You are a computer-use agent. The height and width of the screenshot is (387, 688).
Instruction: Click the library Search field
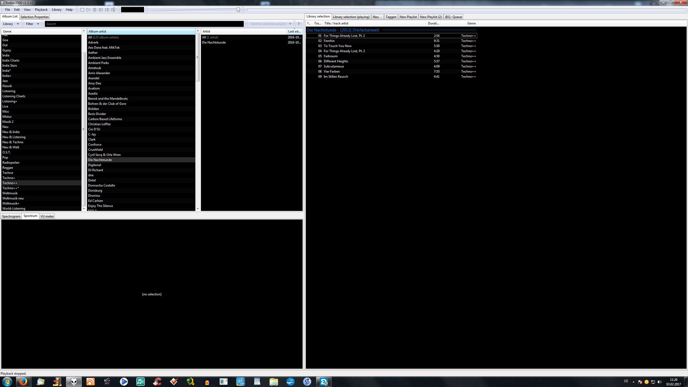pyautogui.click(x=143, y=24)
